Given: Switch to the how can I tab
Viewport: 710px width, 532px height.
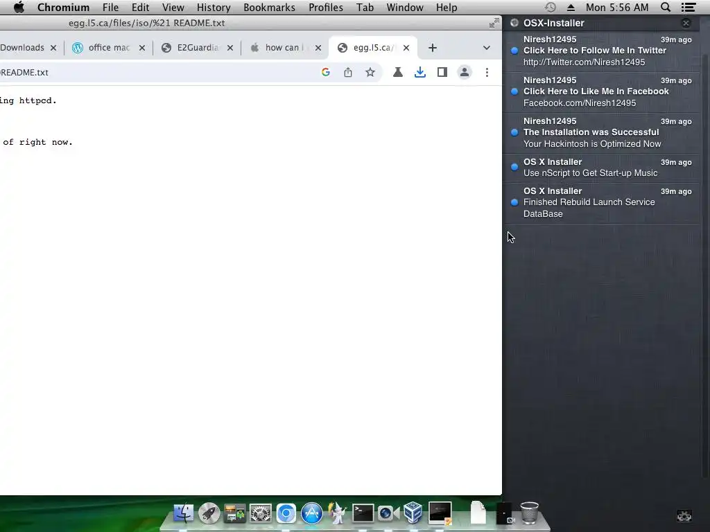Looking at the screenshot, I should coord(285,48).
